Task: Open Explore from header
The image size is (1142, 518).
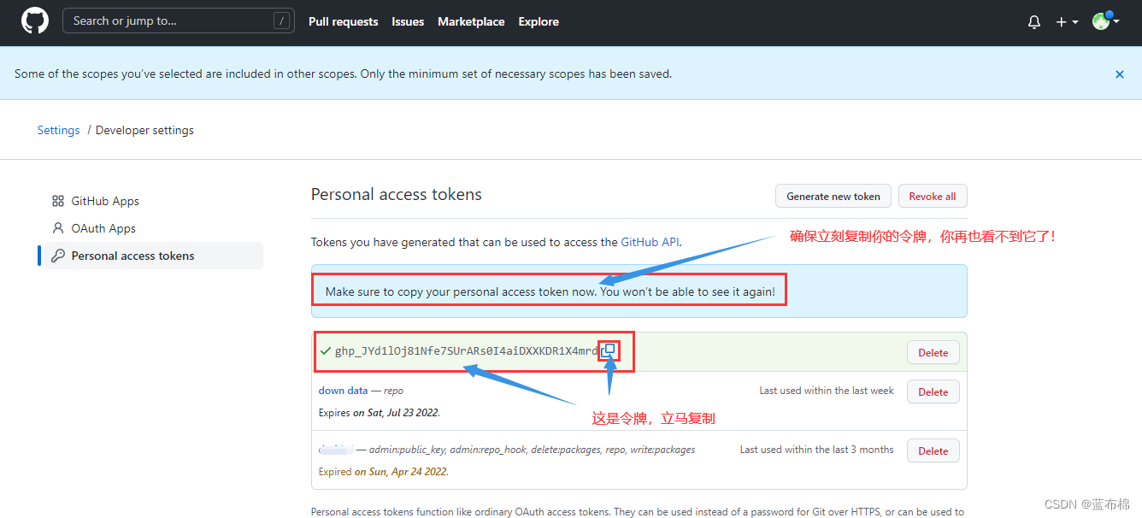Action: pyautogui.click(x=539, y=21)
